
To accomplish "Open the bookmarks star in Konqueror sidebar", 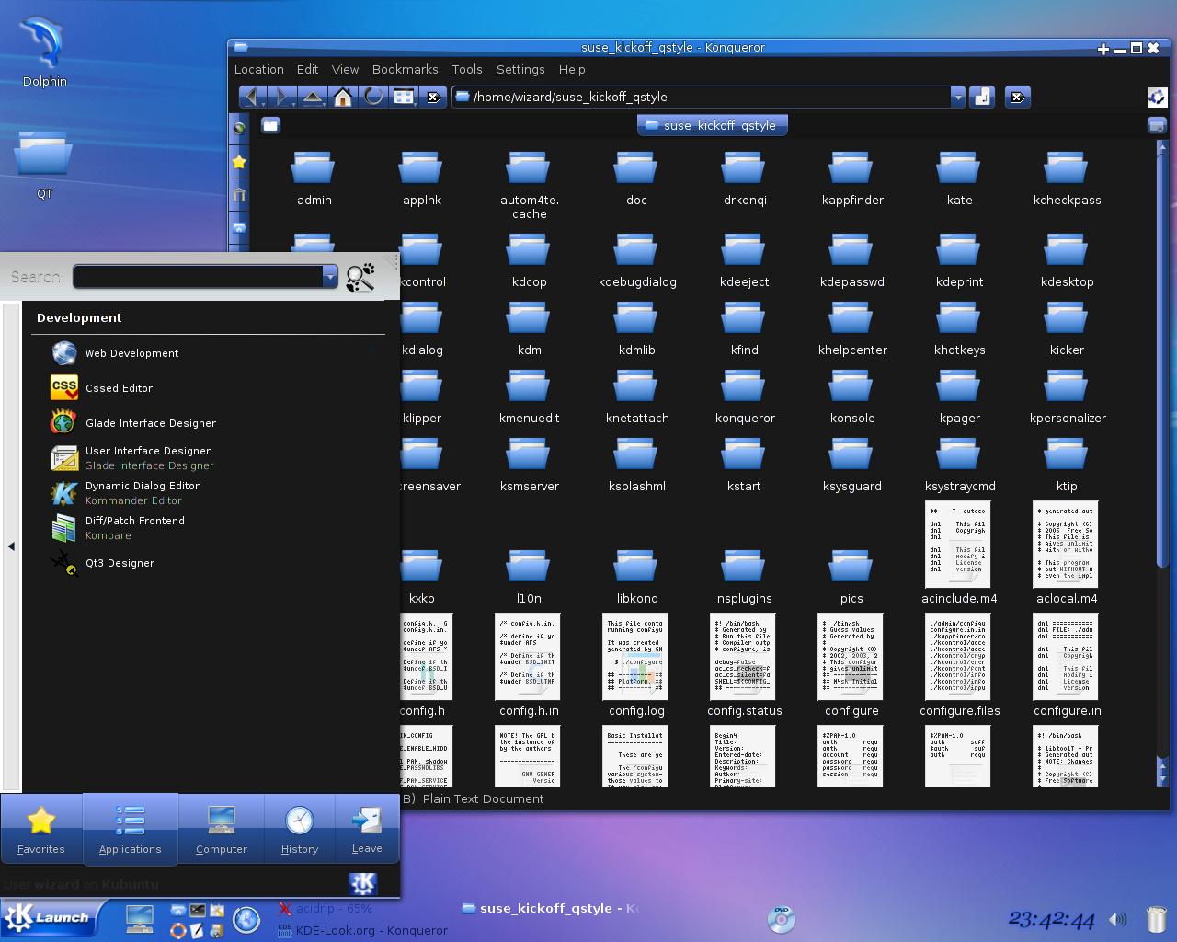I will [x=239, y=162].
